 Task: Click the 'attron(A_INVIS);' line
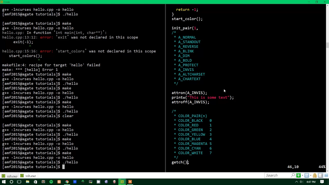tap(189, 93)
